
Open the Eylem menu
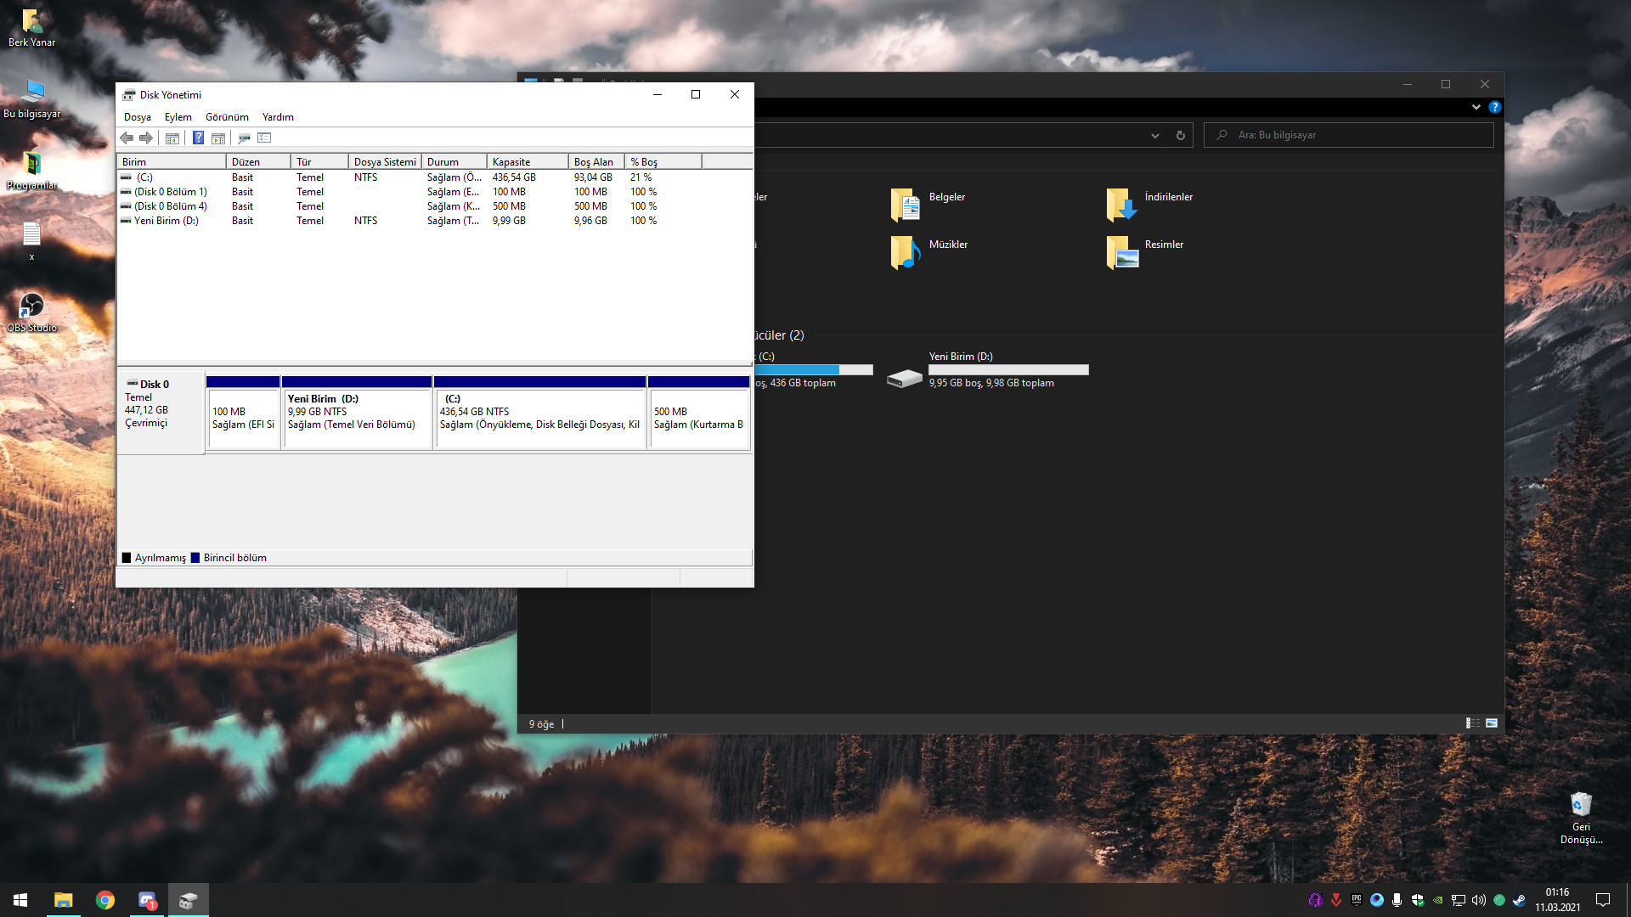178,117
